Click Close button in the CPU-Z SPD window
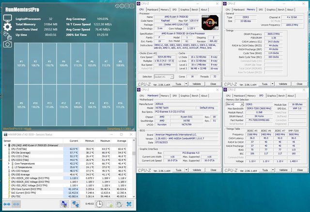The height and width of the screenshot is (212, 310). 295,171
